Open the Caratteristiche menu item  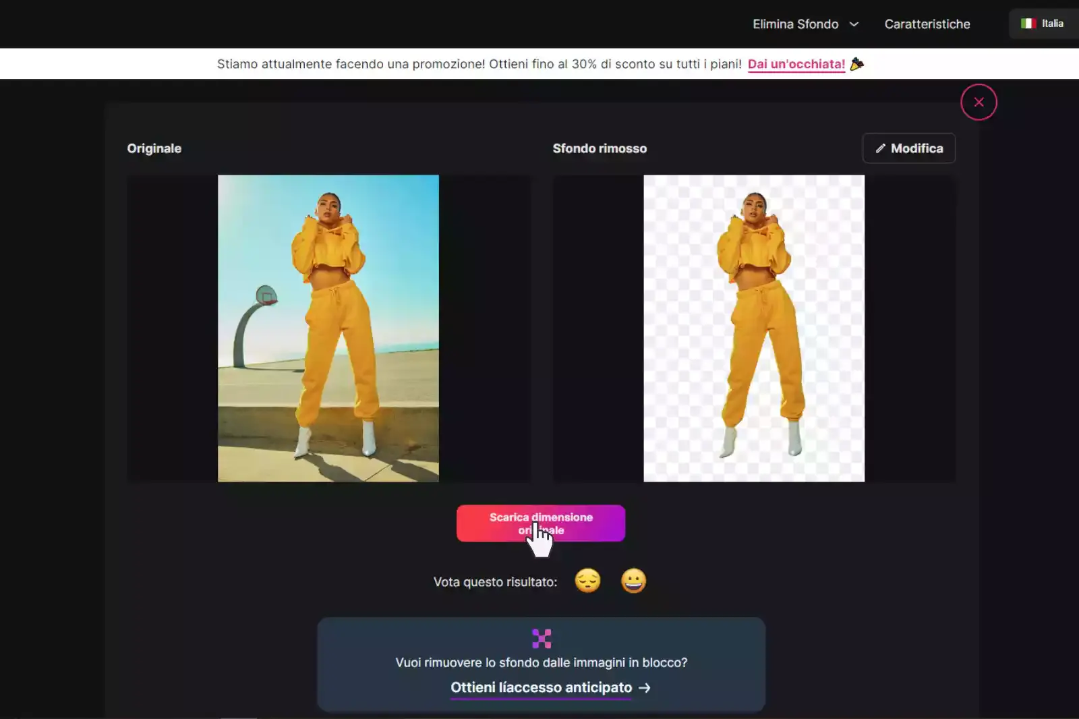coord(927,24)
